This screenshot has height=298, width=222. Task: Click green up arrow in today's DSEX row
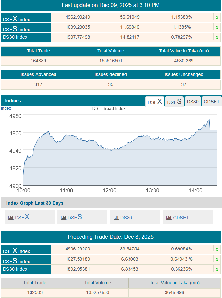[x=217, y=18]
